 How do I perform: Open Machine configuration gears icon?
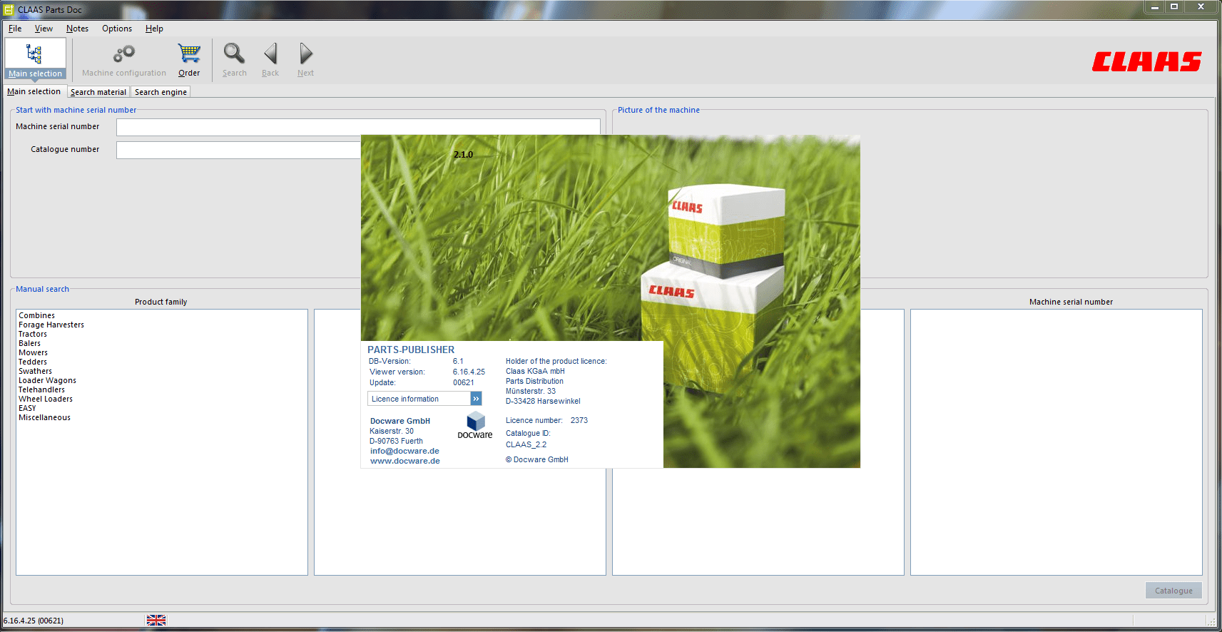[124, 53]
